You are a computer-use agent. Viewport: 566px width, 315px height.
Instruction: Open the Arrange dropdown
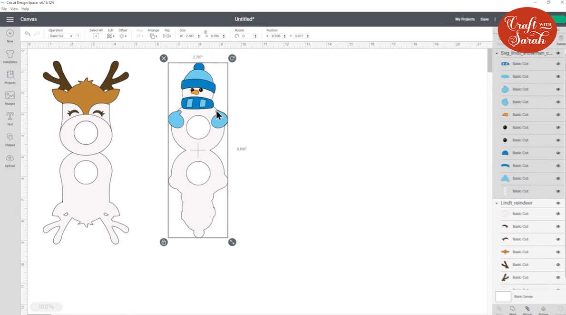pyautogui.click(x=154, y=36)
